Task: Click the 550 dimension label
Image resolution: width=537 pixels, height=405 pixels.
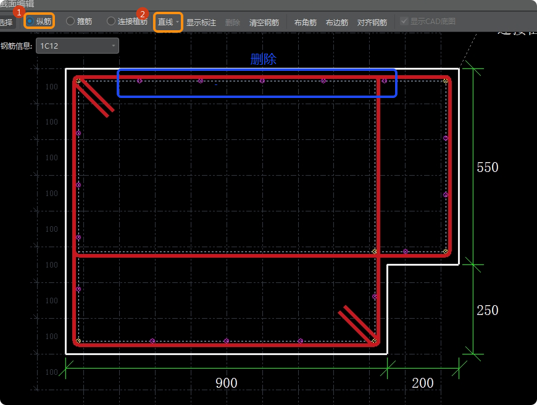Action: (x=488, y=167)
